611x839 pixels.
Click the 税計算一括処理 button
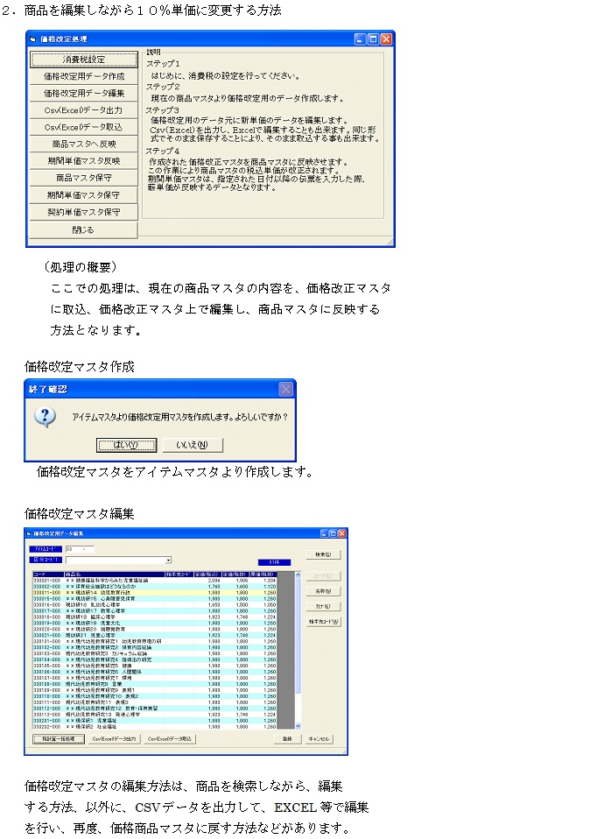coord(59,739)
